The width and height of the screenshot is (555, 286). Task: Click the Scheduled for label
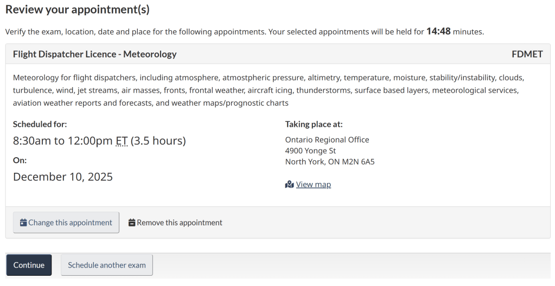[40, 124]
